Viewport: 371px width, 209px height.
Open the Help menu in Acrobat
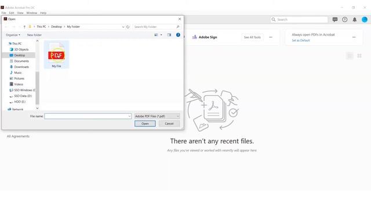click(x=43, y=13)
